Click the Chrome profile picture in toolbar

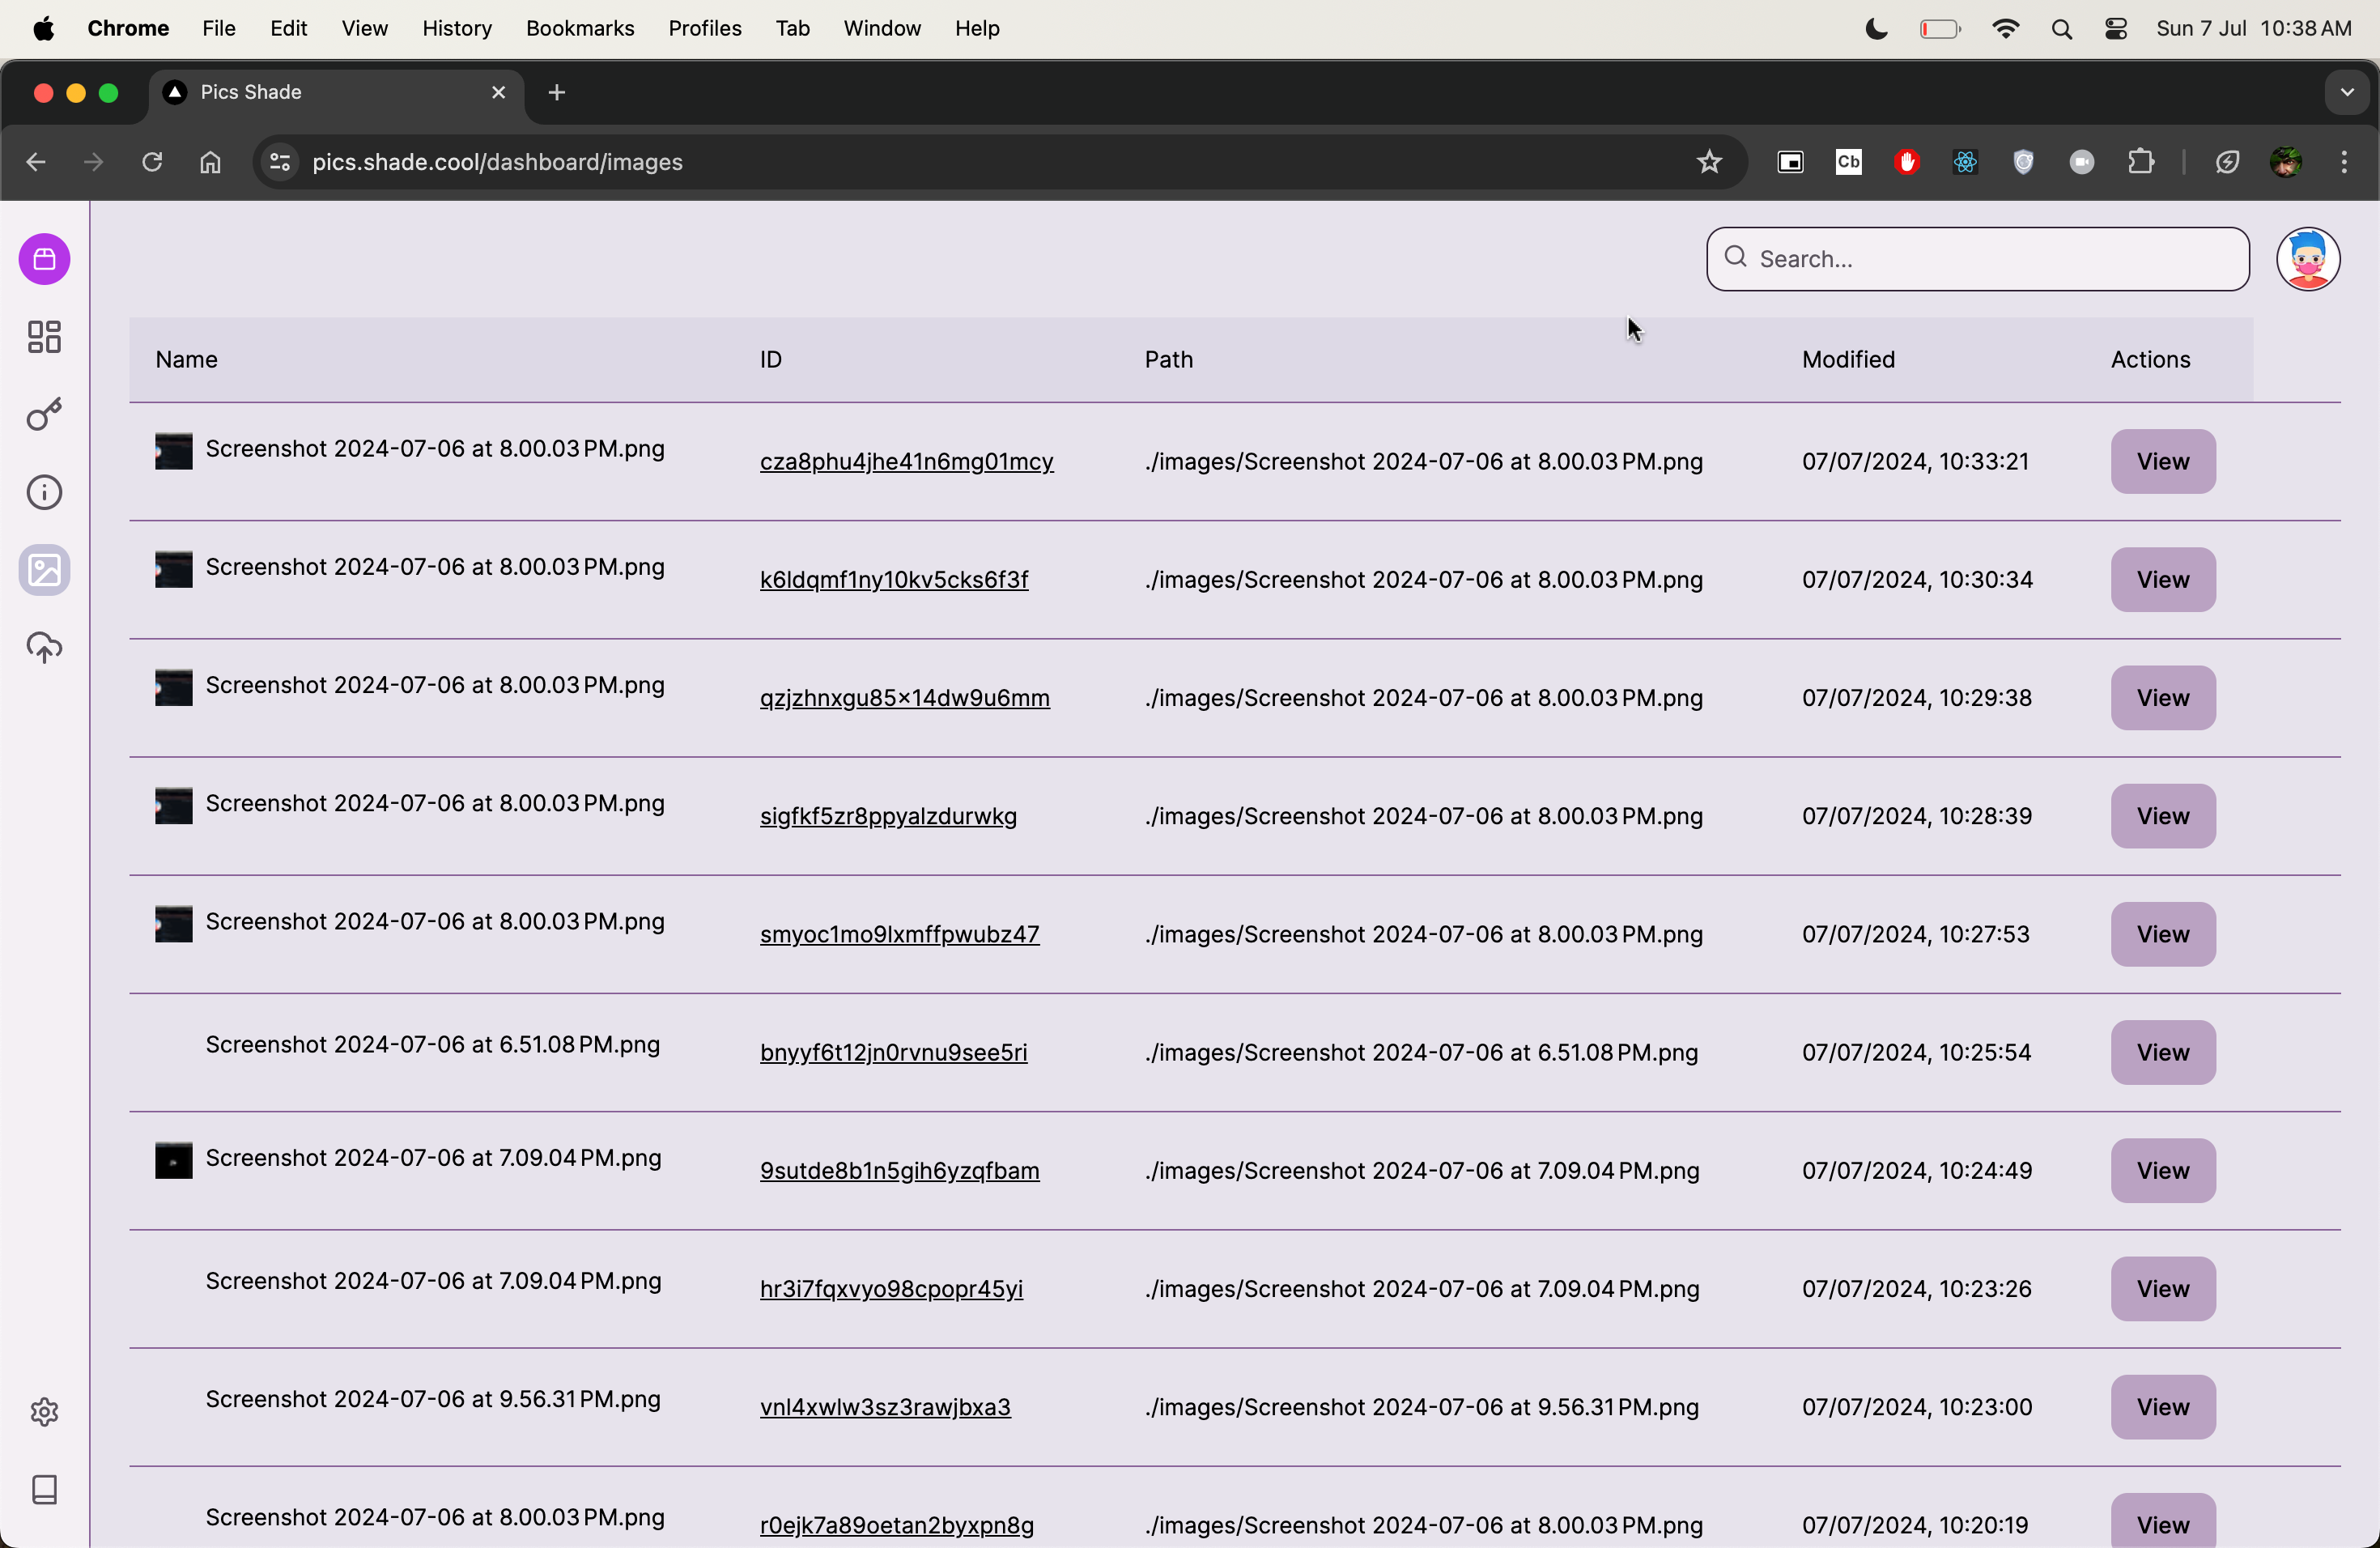[2286, 162]
